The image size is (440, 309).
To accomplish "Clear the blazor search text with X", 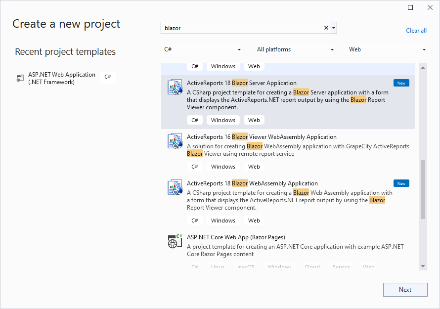I will point(326,28).
